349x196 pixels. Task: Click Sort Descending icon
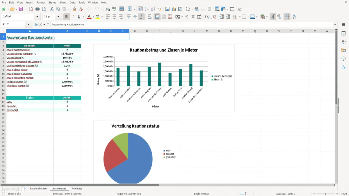[x=153, y=9]
